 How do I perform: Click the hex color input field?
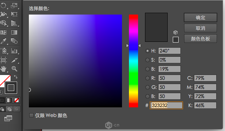166,106
